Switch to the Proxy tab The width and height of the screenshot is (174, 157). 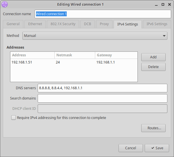[x=104, y=24]
